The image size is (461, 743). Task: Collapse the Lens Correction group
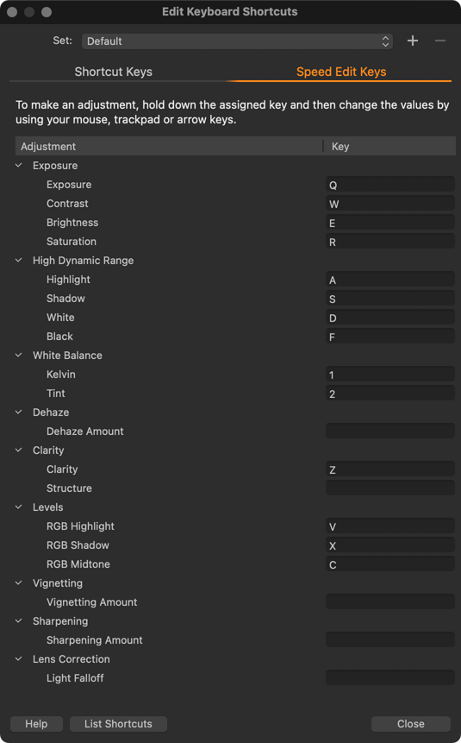pyautogui.click(x=19, y=658)
